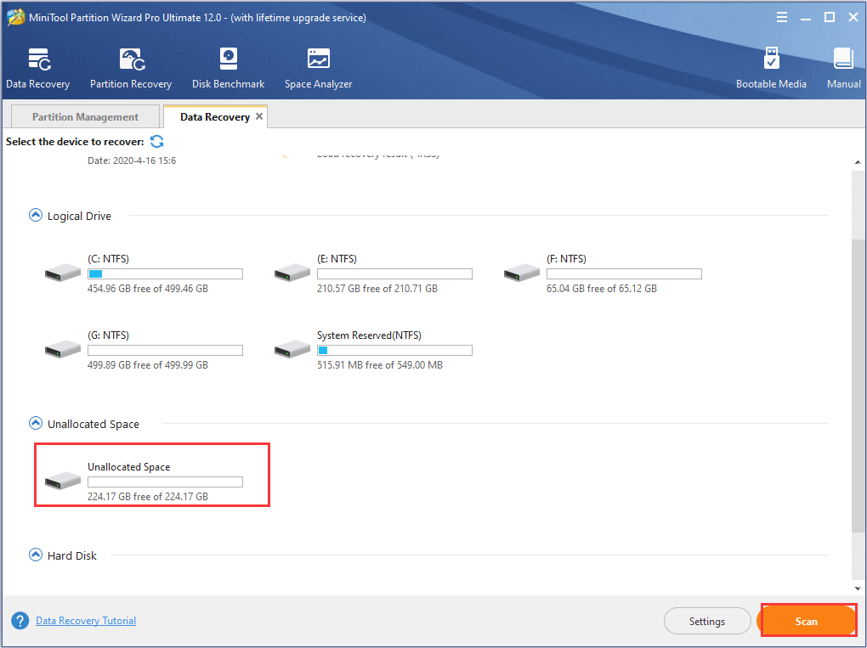Click the F: drive usage bar
Screen dimensions: 867x648
click(x=624, y=273)
